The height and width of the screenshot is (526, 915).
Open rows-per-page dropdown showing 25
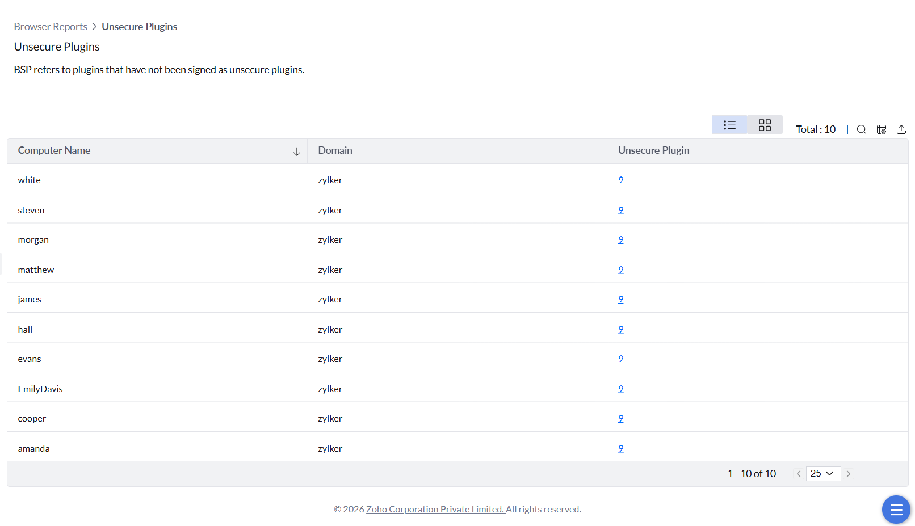point(823,474)
